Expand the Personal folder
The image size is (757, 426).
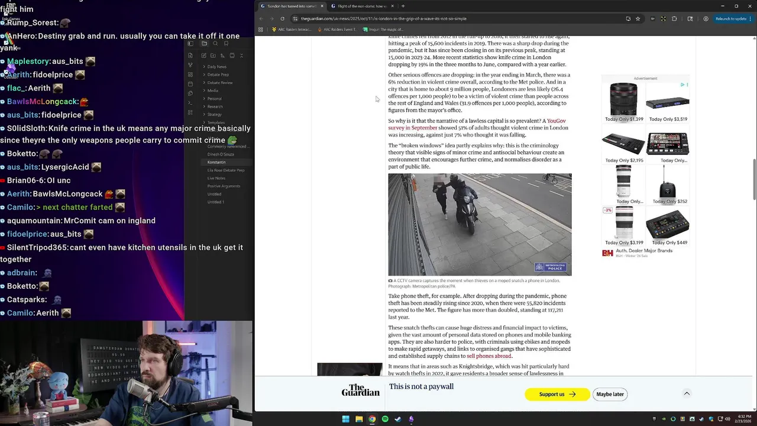(214, 99)
